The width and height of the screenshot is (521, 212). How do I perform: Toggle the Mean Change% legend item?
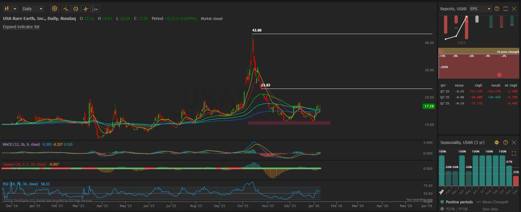pos(493,202)
